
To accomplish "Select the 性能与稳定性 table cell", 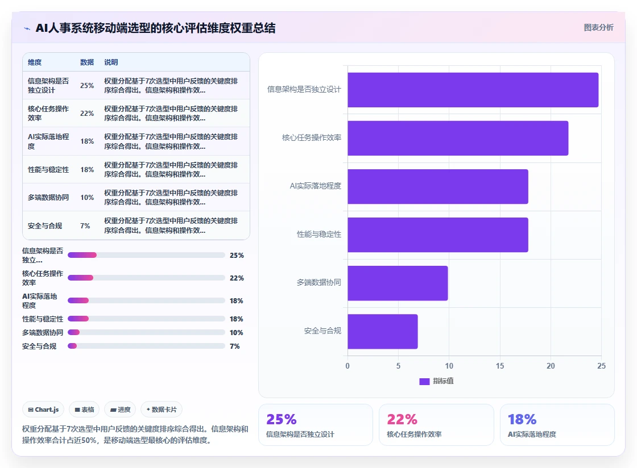I will (x=48, y=169).
